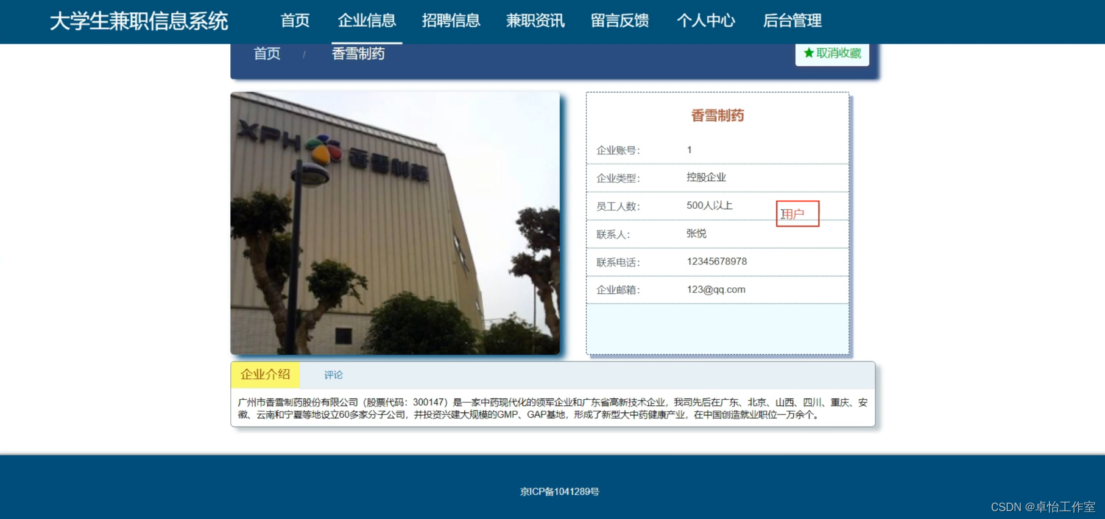Select the 员工人数 label
Viewport: 1105px width, 519px height.
click(618, 206)
